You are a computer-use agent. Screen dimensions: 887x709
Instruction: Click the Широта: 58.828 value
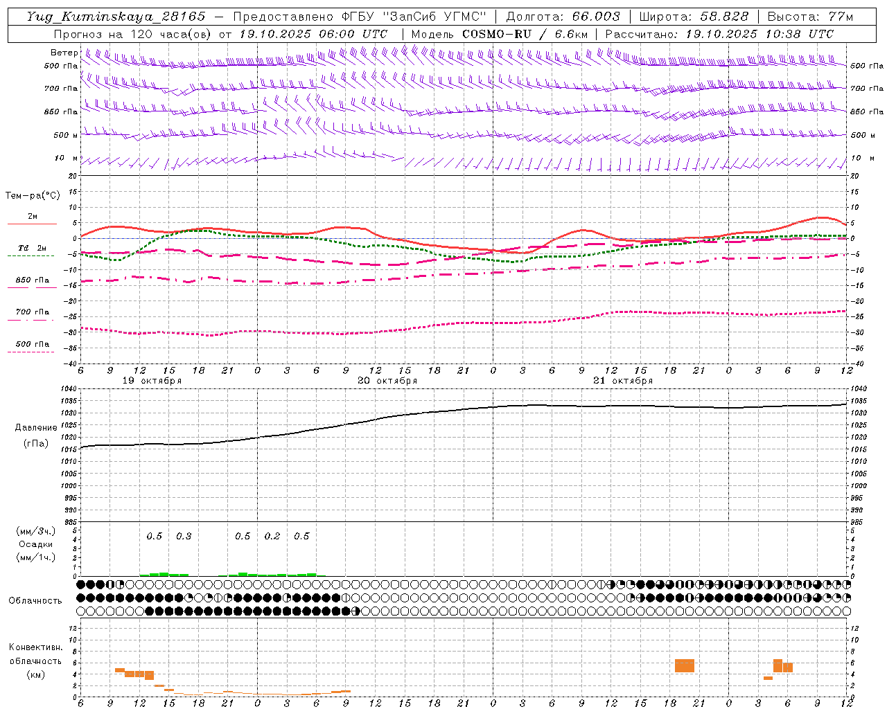694,17
